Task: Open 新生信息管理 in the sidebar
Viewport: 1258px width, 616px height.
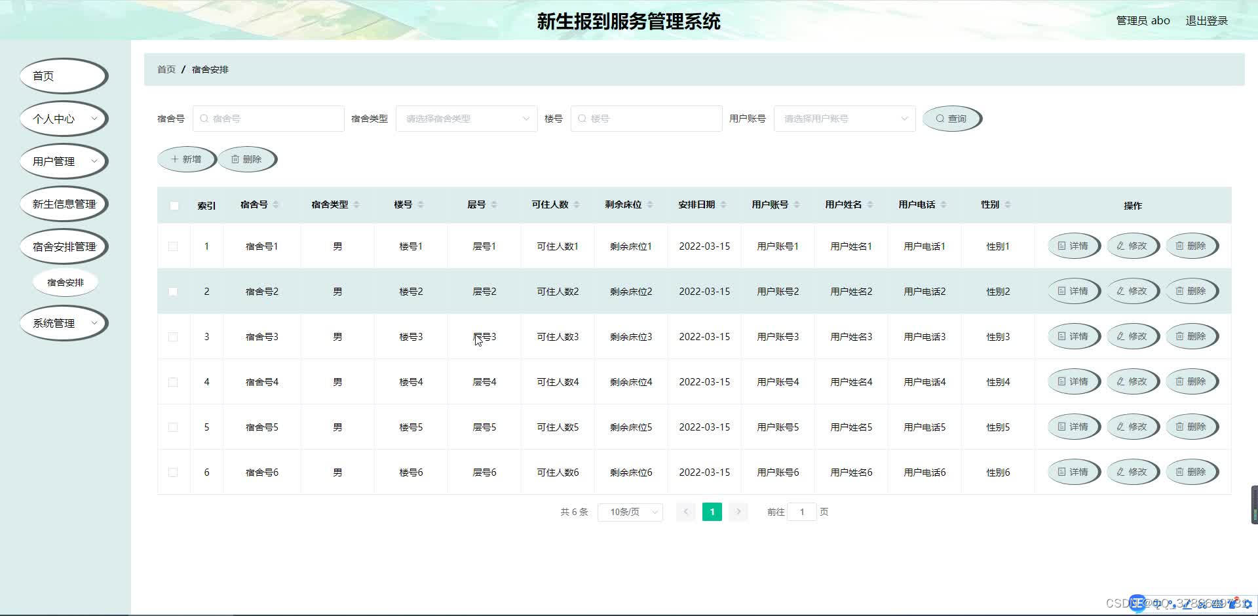Action: point(64,204)
